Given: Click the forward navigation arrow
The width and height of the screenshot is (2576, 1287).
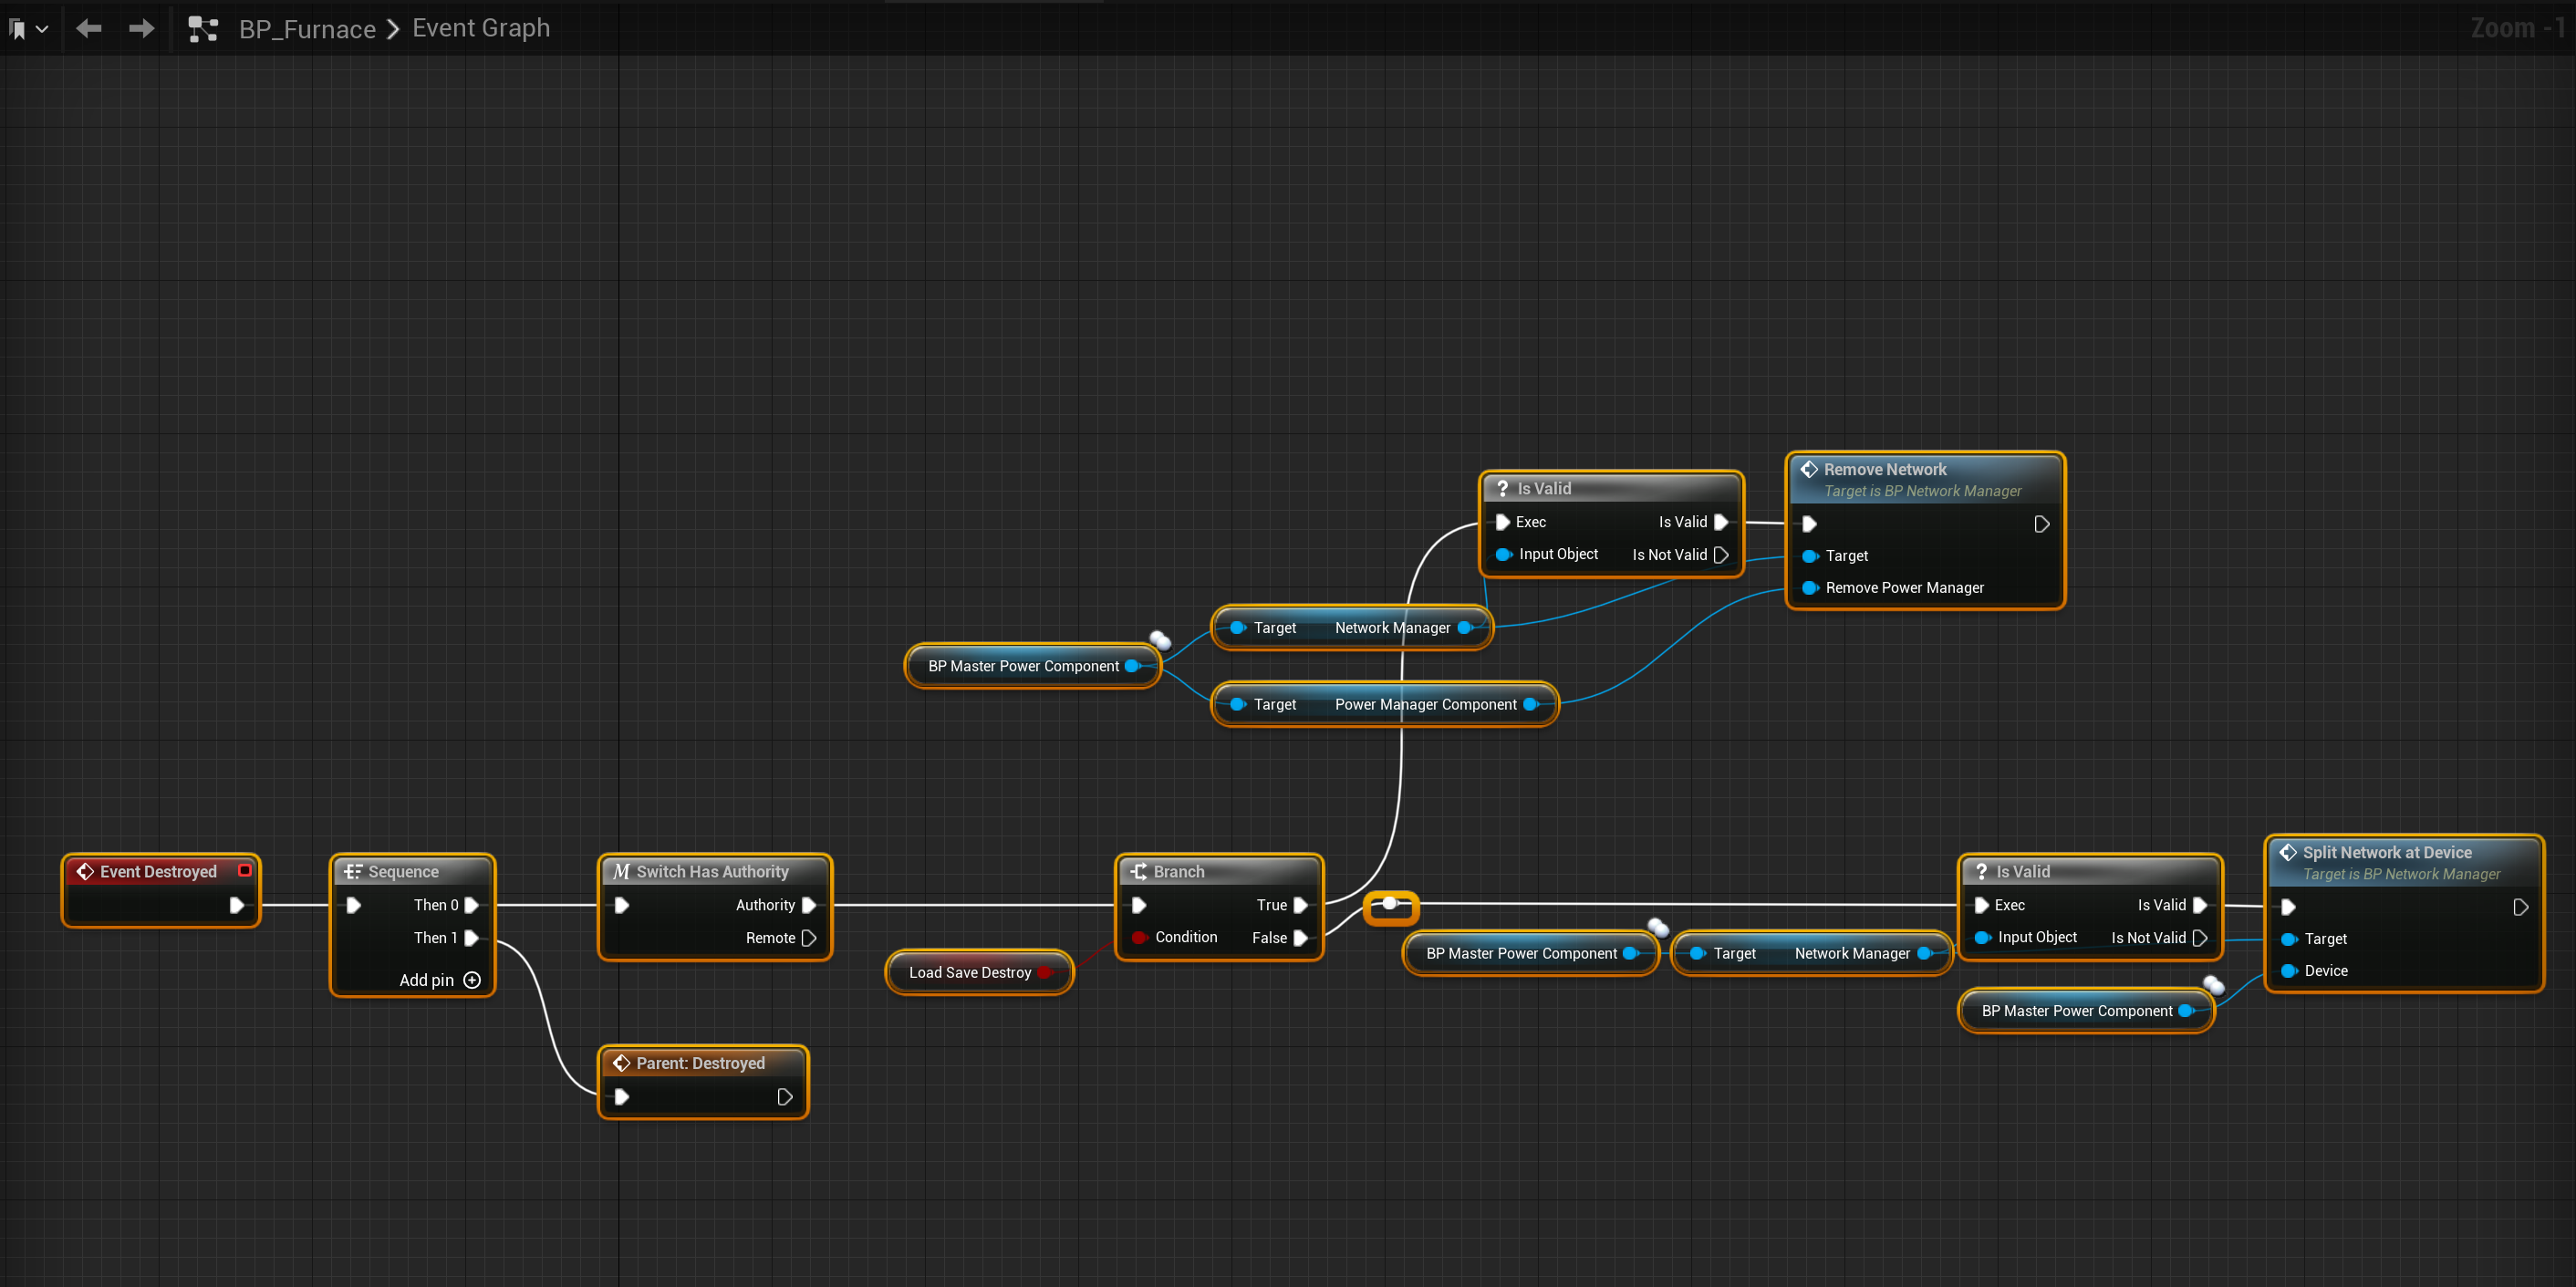Looking at the screenshot, I should pyautogui.click(x=141, y=28).
